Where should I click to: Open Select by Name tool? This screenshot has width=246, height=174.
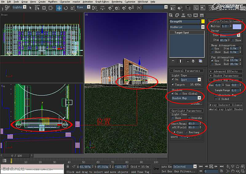tap(37, 7)
